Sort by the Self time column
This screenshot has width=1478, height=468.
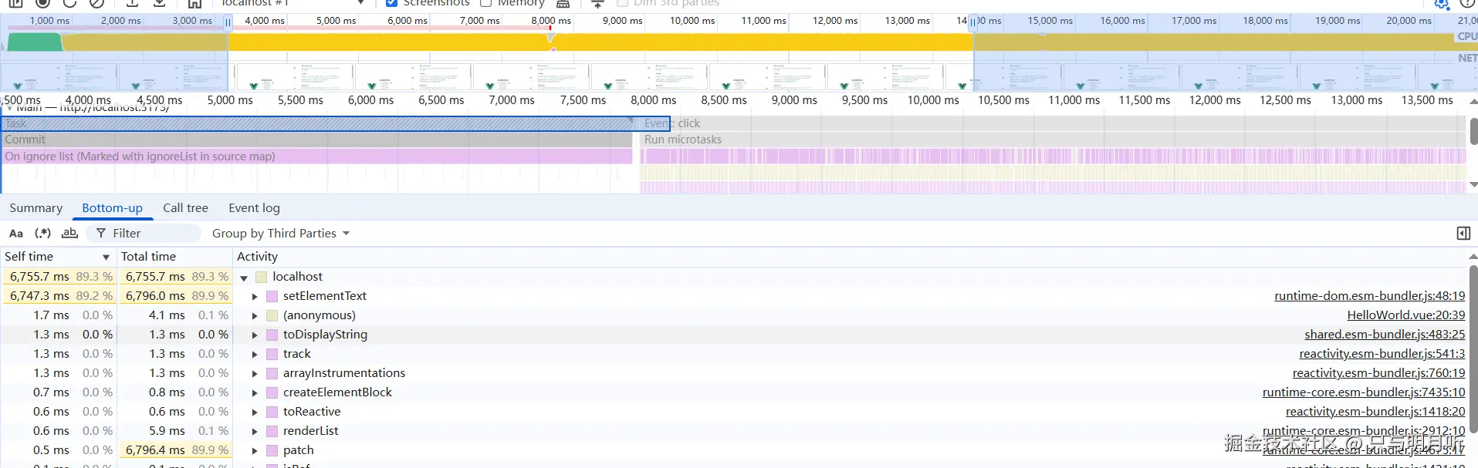click(x=58, y=256)
